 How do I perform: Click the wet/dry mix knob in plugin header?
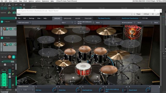click(156, 14)
